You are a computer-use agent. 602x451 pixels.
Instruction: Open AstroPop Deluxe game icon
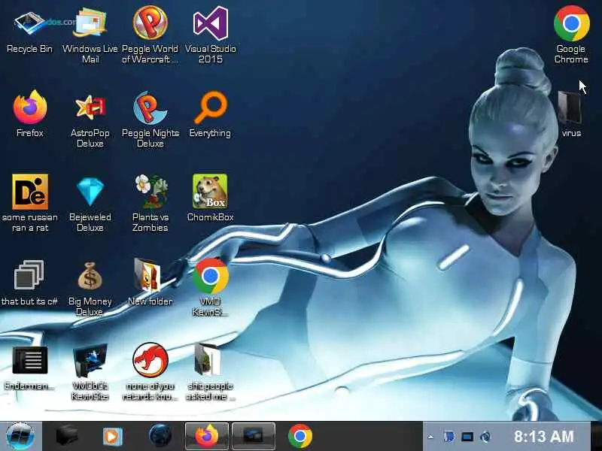(90, 120)
